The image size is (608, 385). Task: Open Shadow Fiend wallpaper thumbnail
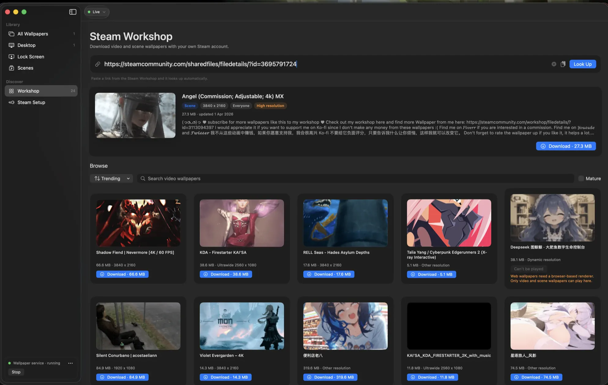138,223
